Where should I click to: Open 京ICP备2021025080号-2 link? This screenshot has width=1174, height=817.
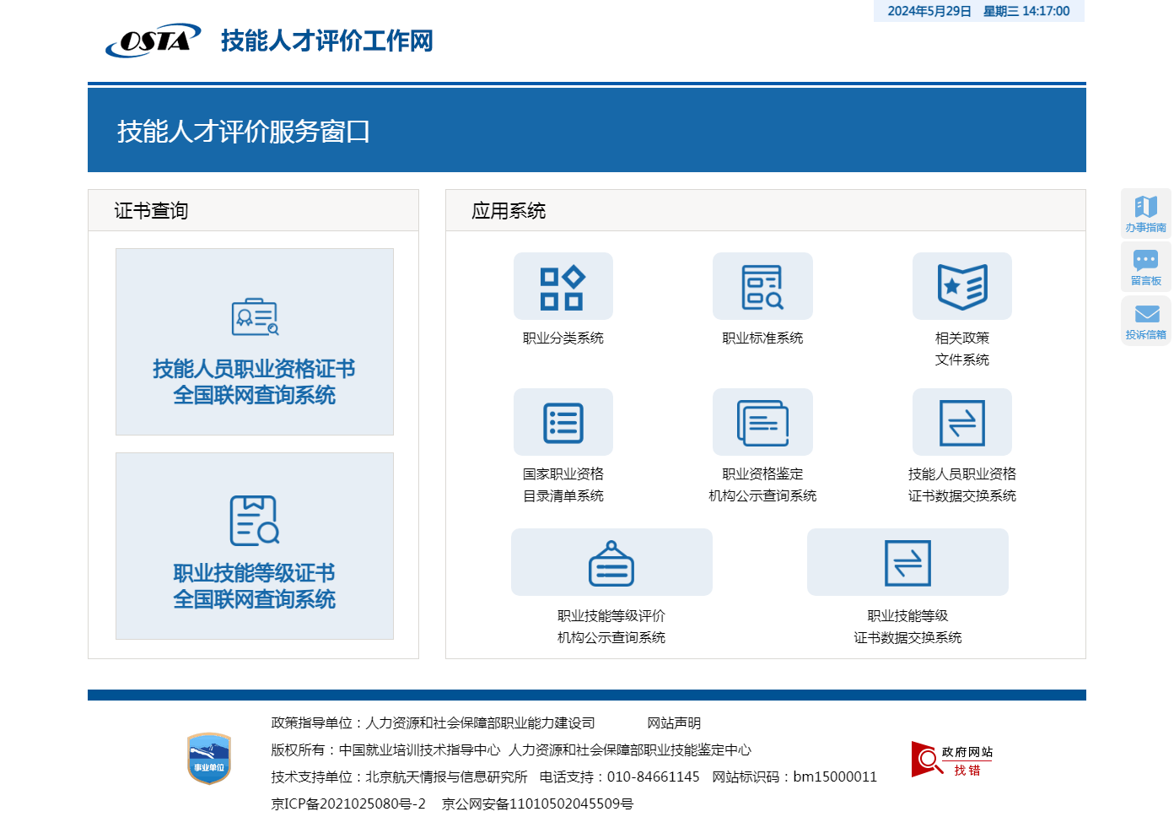[348, 803]
